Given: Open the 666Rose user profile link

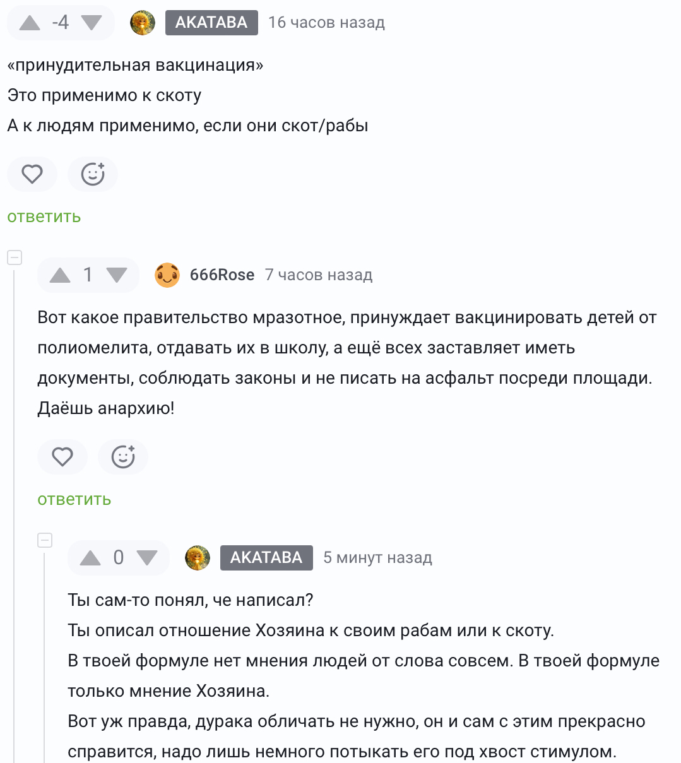Looking at the screenshot, I should tap(222, 275).
